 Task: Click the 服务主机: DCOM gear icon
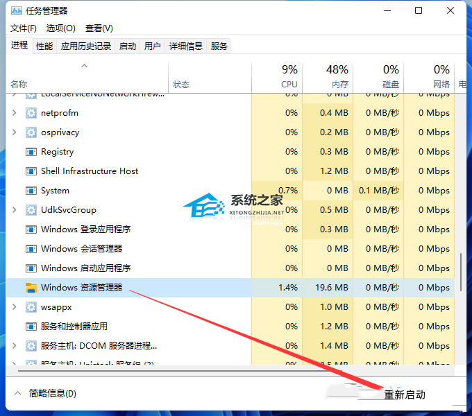31,346
